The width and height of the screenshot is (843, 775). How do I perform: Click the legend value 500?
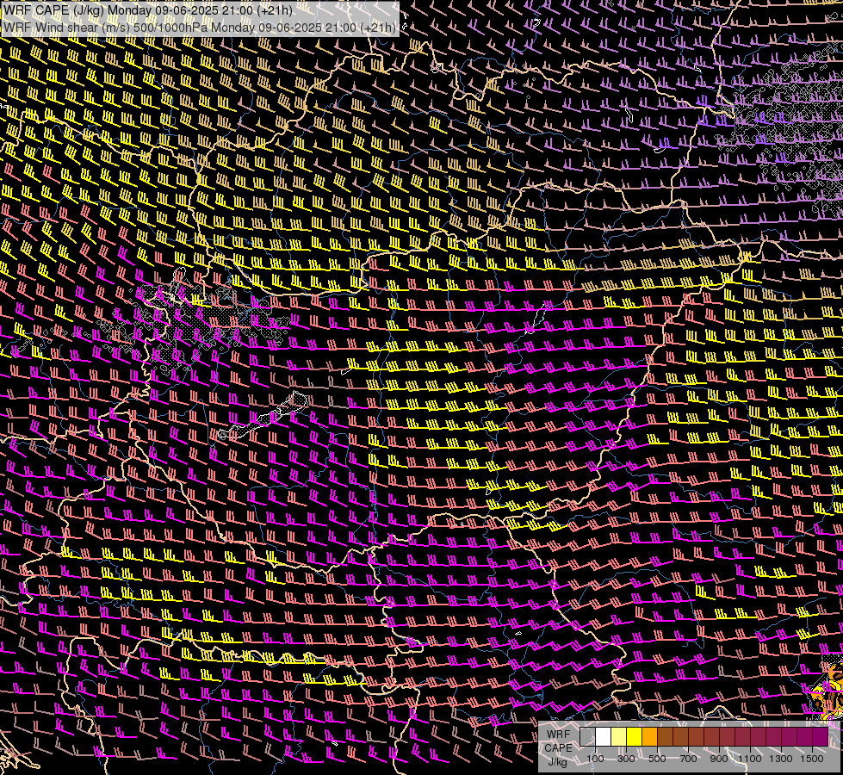click(x=657, y=759)
